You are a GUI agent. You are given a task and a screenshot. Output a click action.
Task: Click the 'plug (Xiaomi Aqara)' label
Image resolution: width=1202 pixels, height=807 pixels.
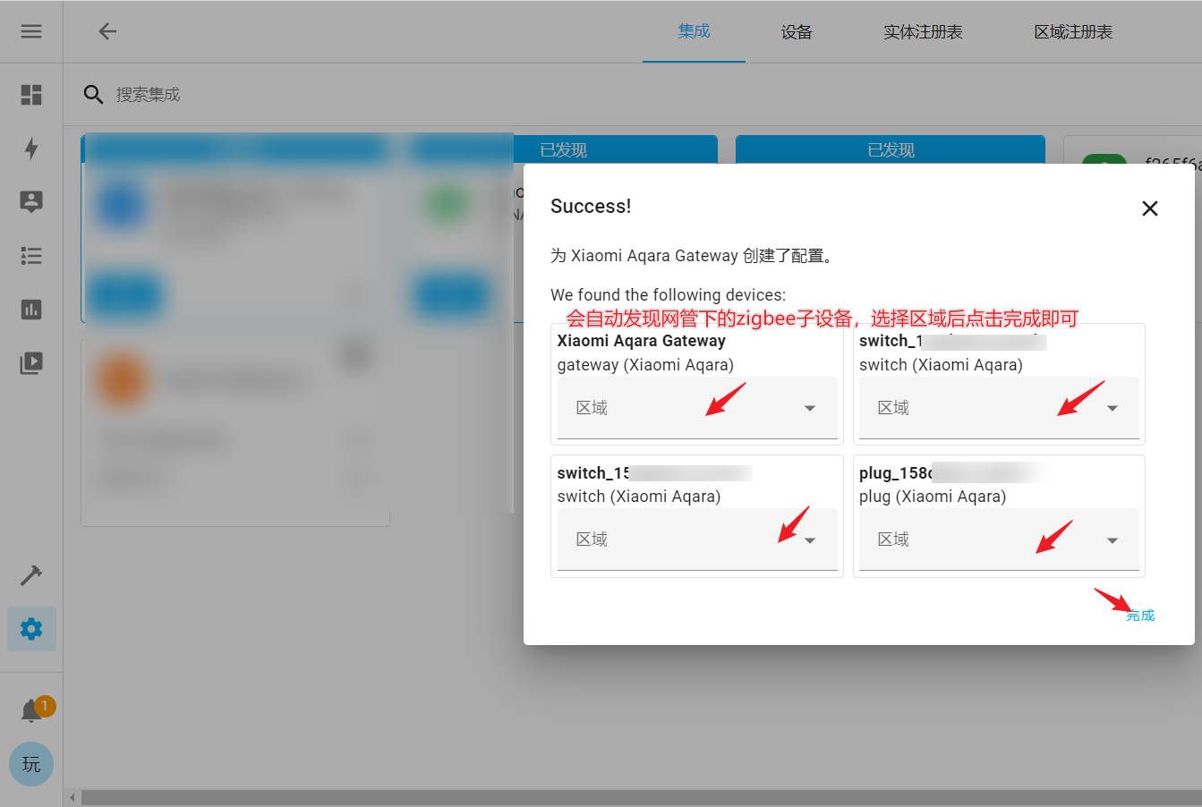(x=933, y=497)
